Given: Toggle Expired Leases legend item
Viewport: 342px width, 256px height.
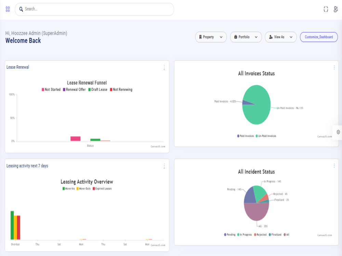Looking at the screenshot, I should point(102,188).
